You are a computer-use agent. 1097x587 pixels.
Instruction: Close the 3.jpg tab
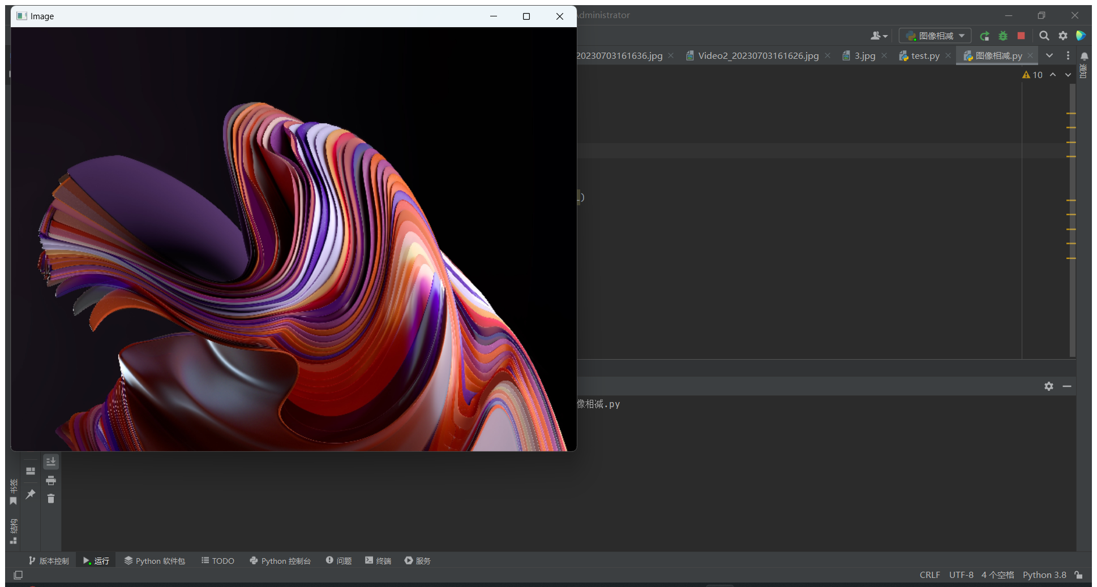point(884,55)
